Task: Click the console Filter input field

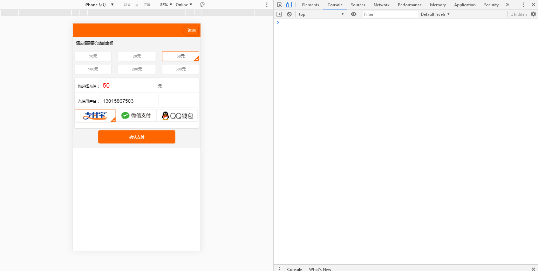Action: (390, 14)
